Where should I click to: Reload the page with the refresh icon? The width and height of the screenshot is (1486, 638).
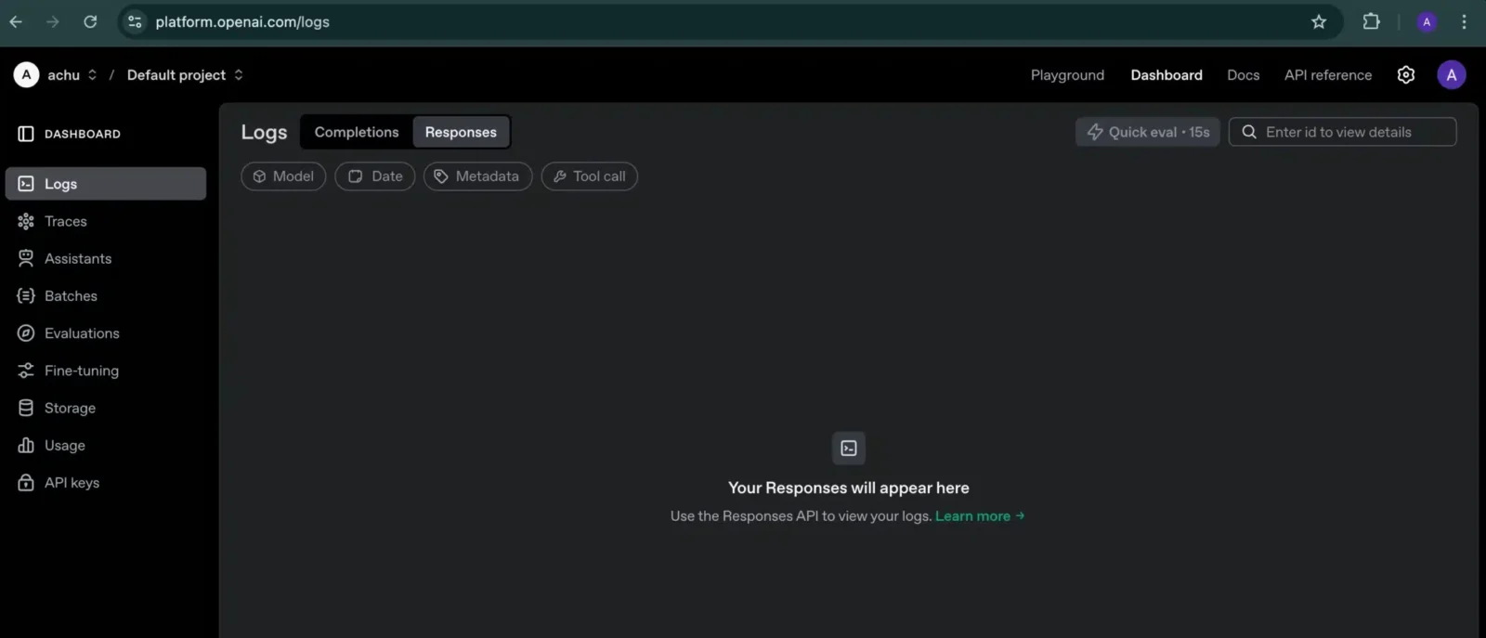[90, 21]
